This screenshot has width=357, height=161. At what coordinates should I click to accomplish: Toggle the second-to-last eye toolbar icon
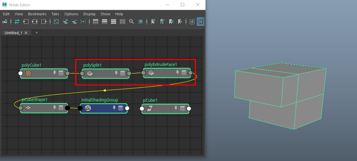point(192,22)
